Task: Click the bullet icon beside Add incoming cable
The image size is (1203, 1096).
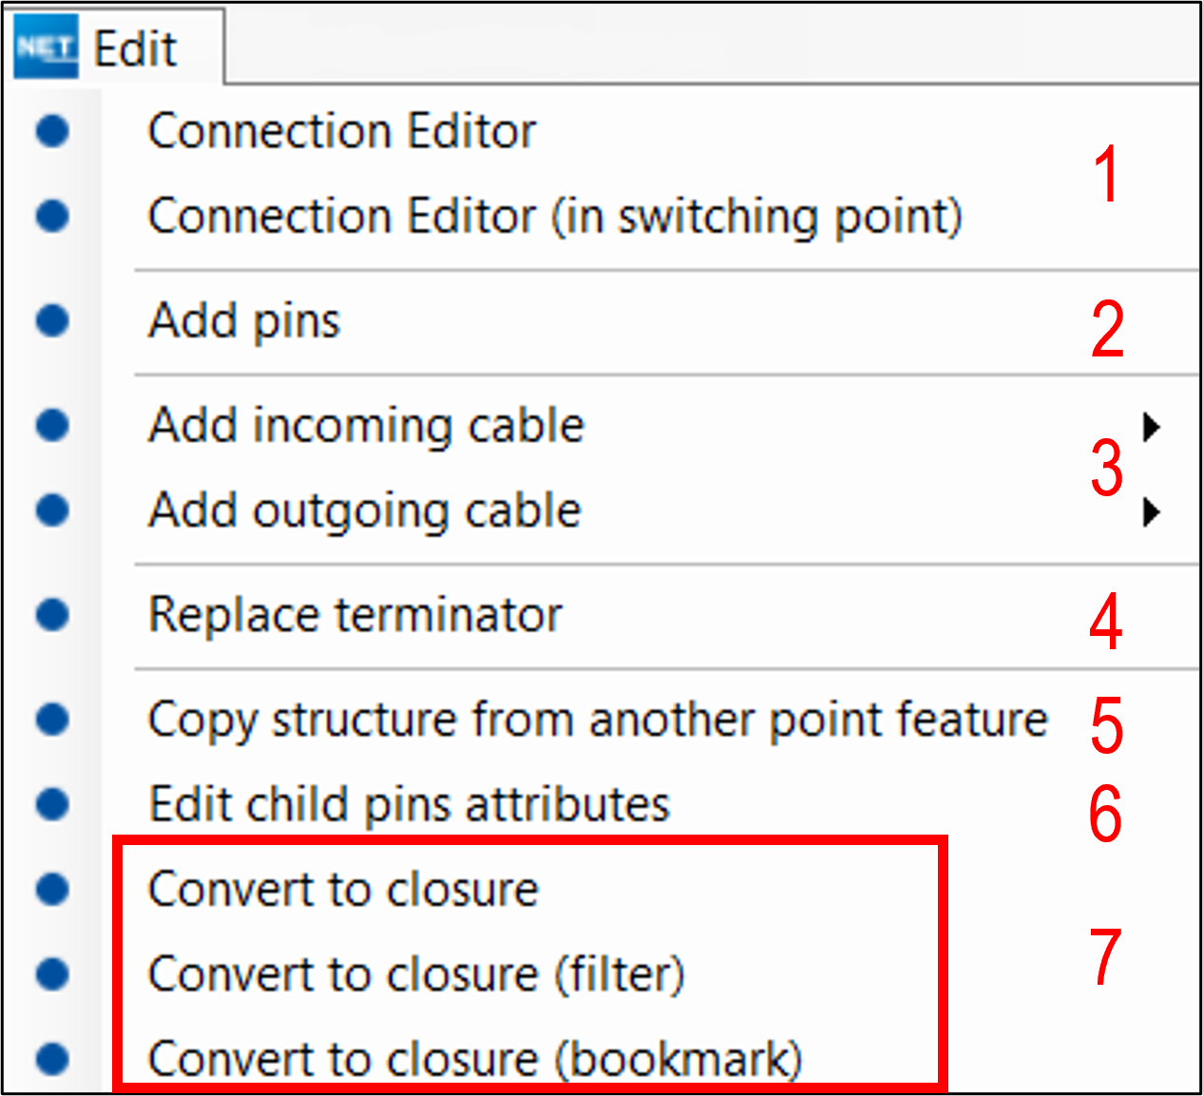Action: 53,425
